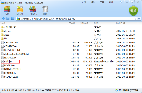Click the address path input field

coord(77,19)
